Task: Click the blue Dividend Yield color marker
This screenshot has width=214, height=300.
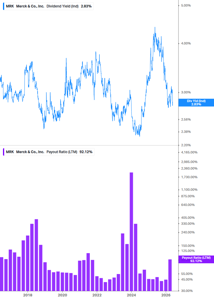Action: pos(4,6)
